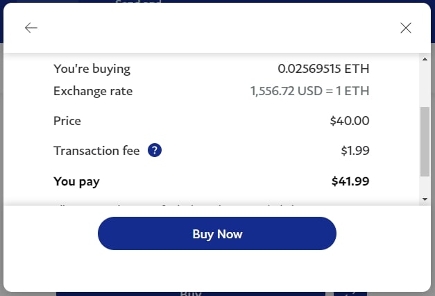Click the scrollbar track above the thumb
The width and height of the screenshot is (435, 296).
(x=425, y=85)
